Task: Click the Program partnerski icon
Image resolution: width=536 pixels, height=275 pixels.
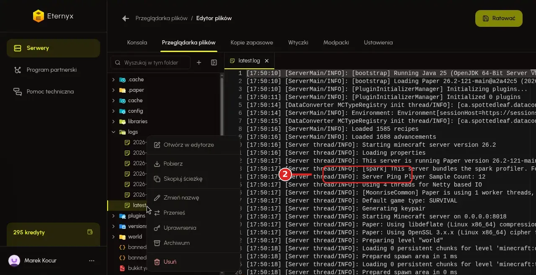Action: [18, 70]
